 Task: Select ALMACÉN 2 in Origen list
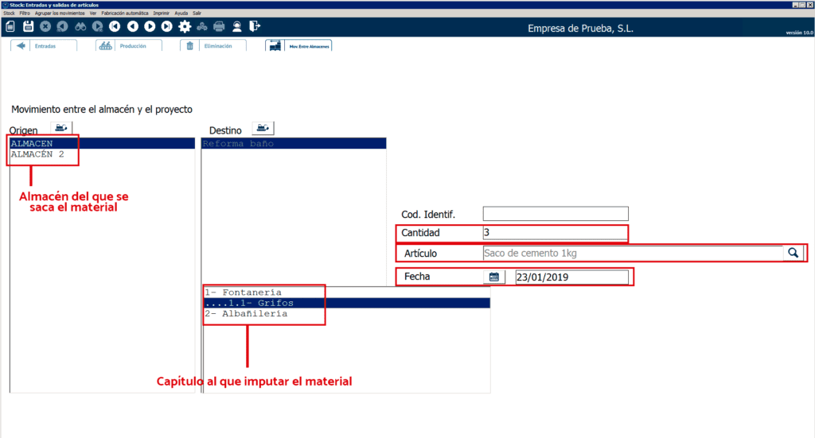click(x=37, y=154)
